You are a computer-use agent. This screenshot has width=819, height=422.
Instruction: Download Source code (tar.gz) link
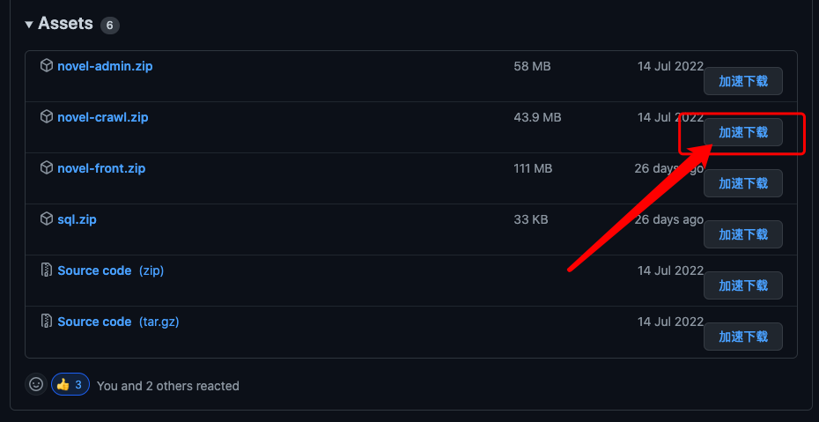pyautogui.click(x=119, y=322)
